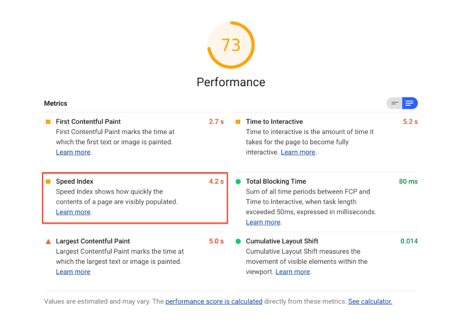Click the red triangle beside Largest Contentful Paint
The width and height of the screenshot is (460, 323).
[48, 241]
